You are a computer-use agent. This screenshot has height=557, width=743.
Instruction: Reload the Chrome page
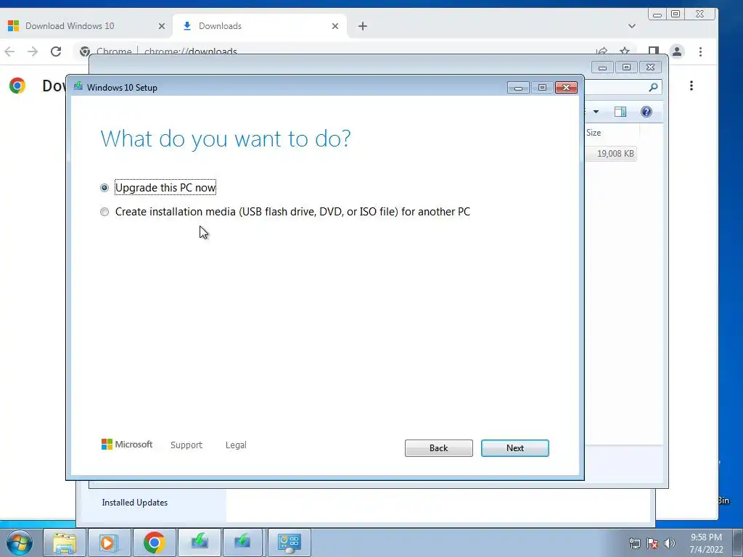(x=56, y=51)
